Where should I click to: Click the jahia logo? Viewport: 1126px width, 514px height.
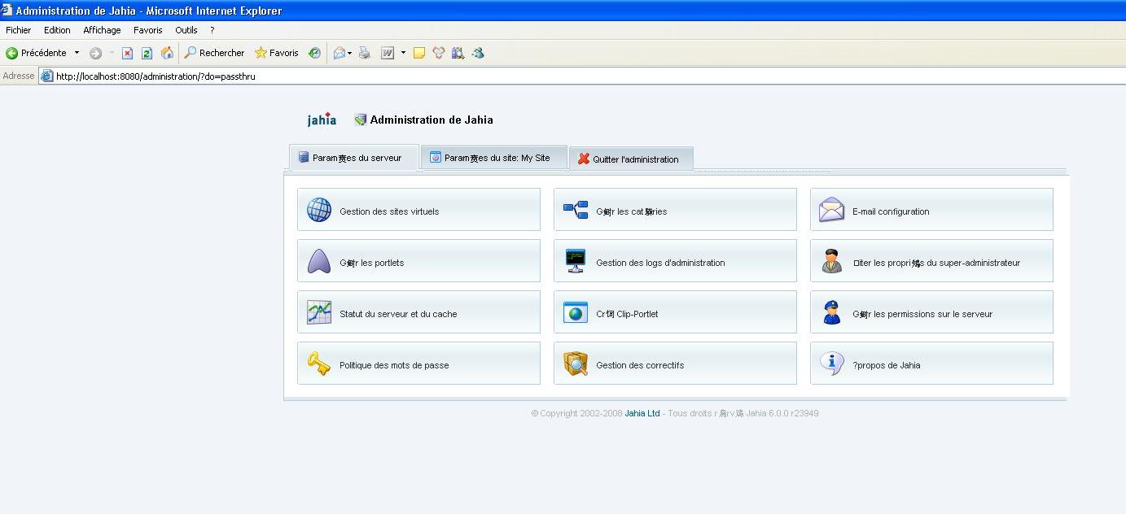pyautogui.click(x=322, y=120)
